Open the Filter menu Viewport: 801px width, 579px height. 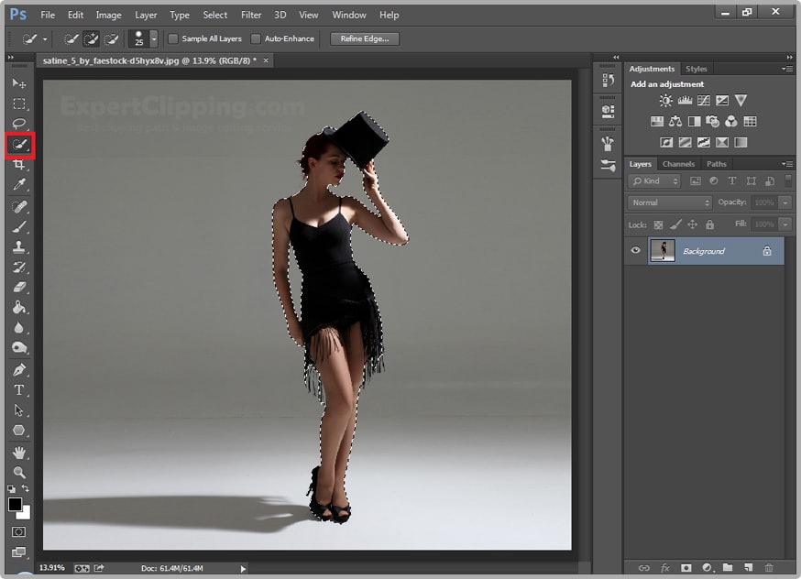click(250, 15)
